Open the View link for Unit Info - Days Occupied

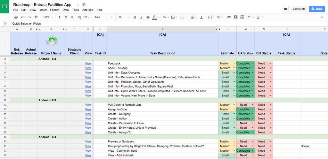pos(88,72)
